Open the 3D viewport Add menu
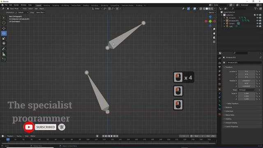Image resolution: width=263 pixels, height=148 pixels. click(36, 9)
